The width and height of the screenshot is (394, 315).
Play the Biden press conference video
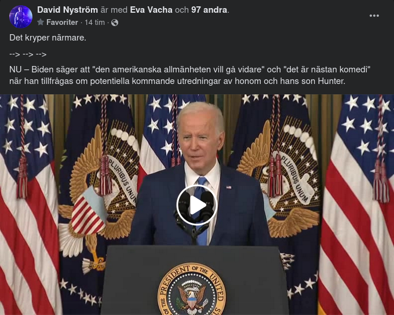point(197,205)
